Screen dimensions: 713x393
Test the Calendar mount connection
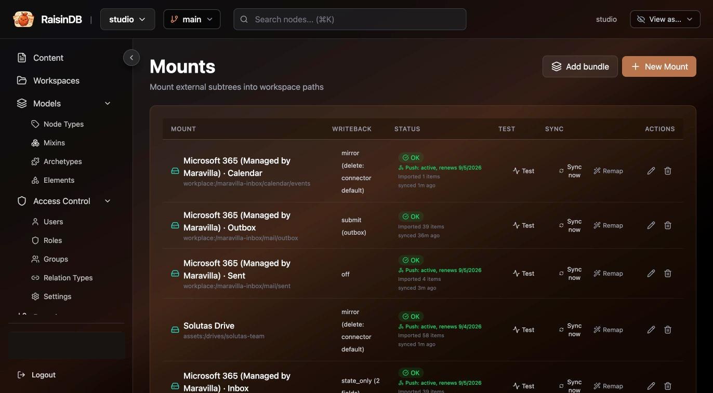pyautogui.click(x=523, y=171)
